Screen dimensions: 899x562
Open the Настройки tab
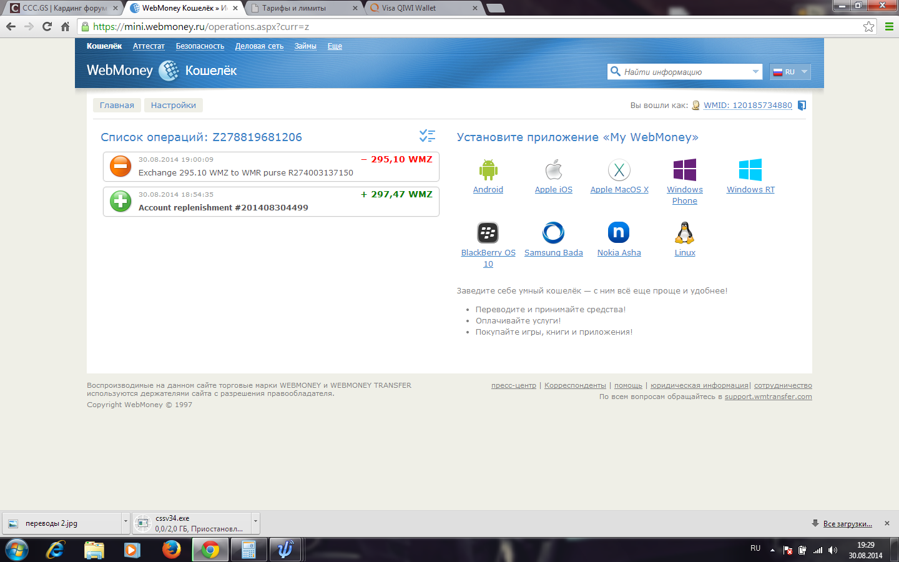coord(174,105)
